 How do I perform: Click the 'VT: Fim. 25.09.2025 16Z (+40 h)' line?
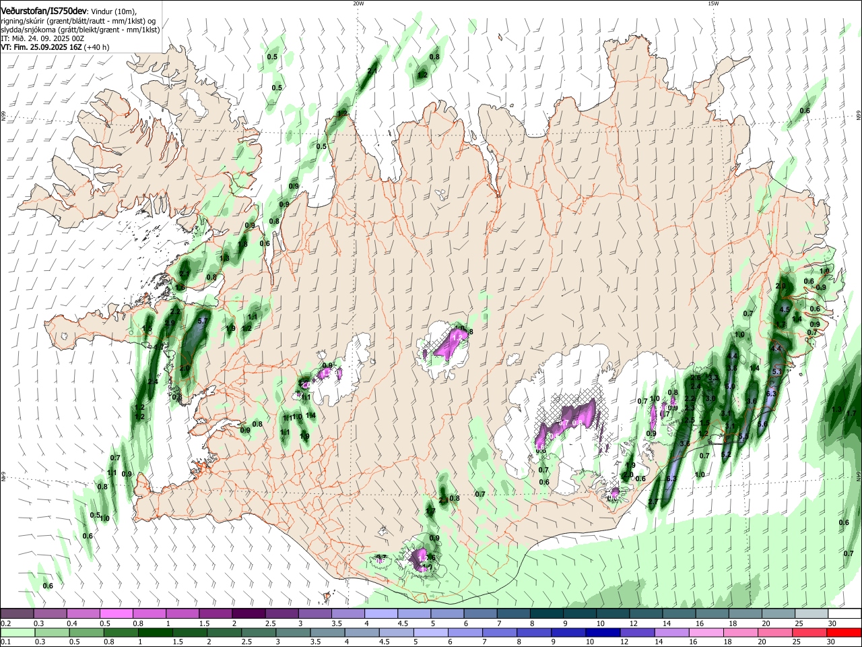coord(55,48)
